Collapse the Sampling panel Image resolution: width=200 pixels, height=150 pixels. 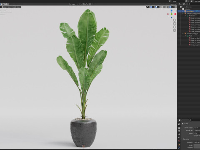coord(182,139)
